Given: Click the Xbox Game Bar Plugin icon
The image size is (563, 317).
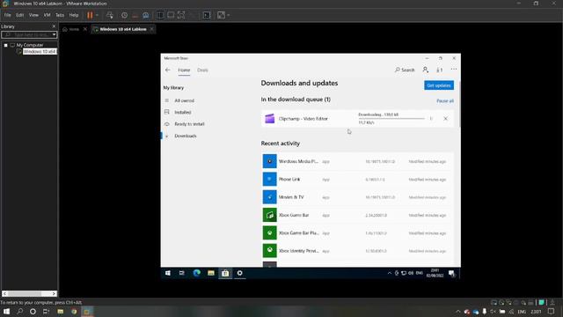Looking at the screenshot, I should [x=270, y=232].
